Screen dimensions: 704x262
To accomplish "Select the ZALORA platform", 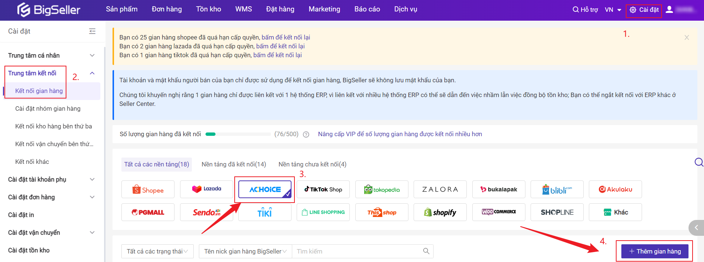I will coord(440,189).
